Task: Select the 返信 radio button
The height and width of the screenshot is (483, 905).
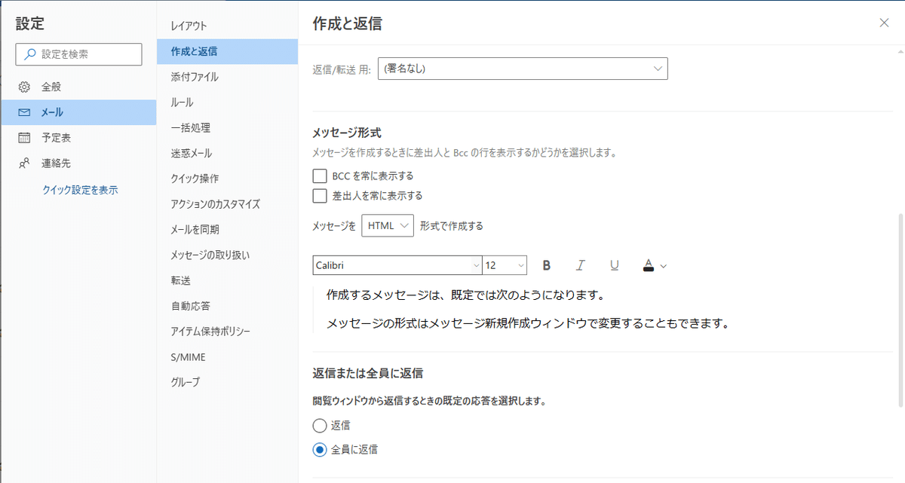Action: point(320,425)
